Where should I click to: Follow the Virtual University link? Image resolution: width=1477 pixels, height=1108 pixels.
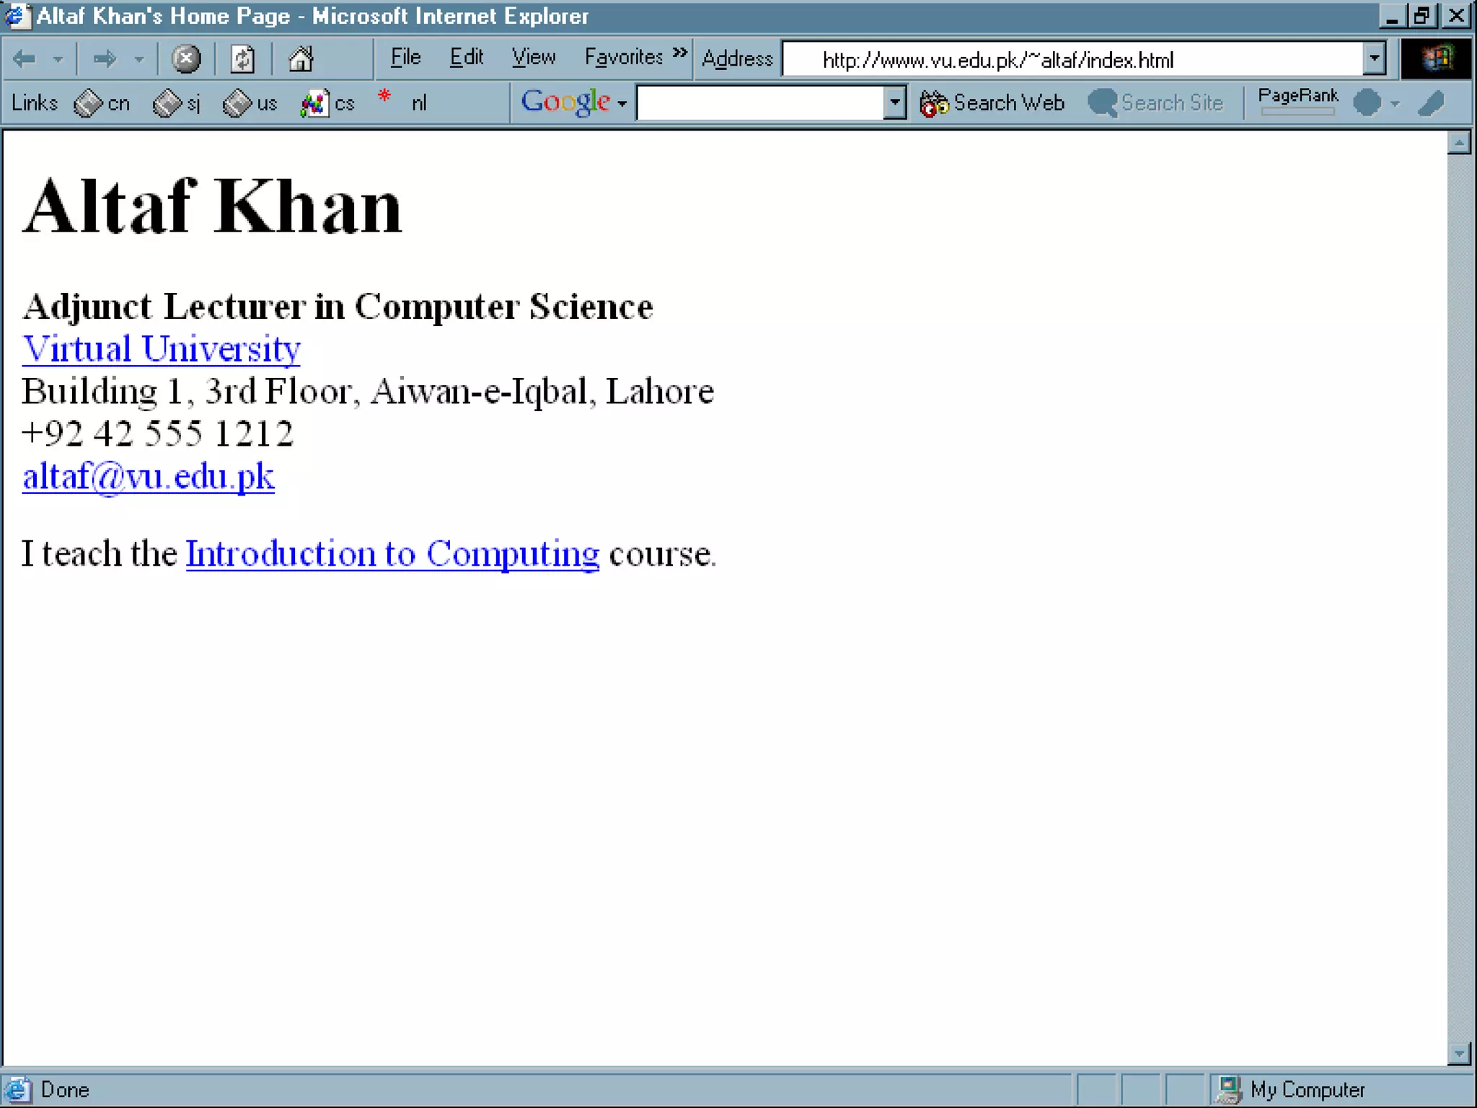click(x=161, y=349)
